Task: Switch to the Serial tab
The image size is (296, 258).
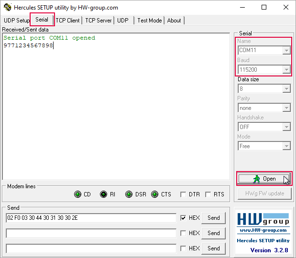Action: (x=42, y=20)
